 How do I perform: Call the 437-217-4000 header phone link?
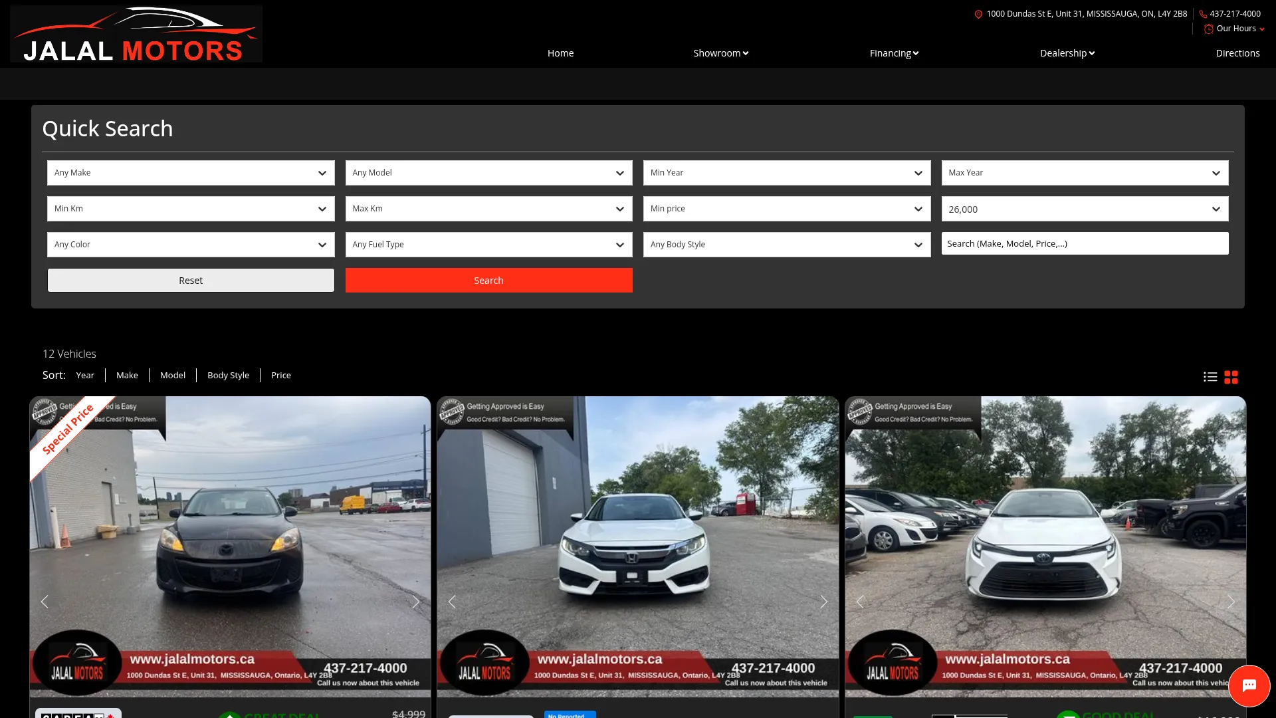tap(1235, 14)
